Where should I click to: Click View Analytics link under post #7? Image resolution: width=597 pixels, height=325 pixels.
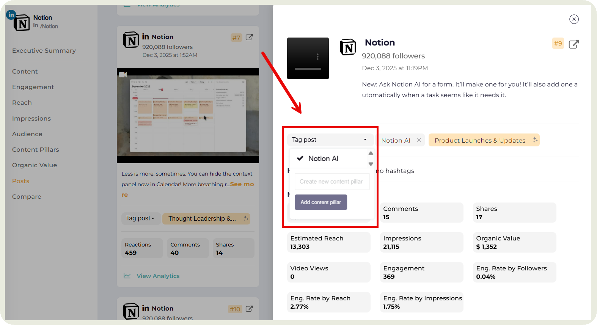click(158, 276)
